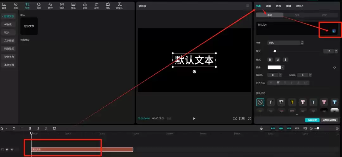The width and height of the screenshot is (342, 157).
Task: Click the rotate handle below the text
Action: click(194, 72)
